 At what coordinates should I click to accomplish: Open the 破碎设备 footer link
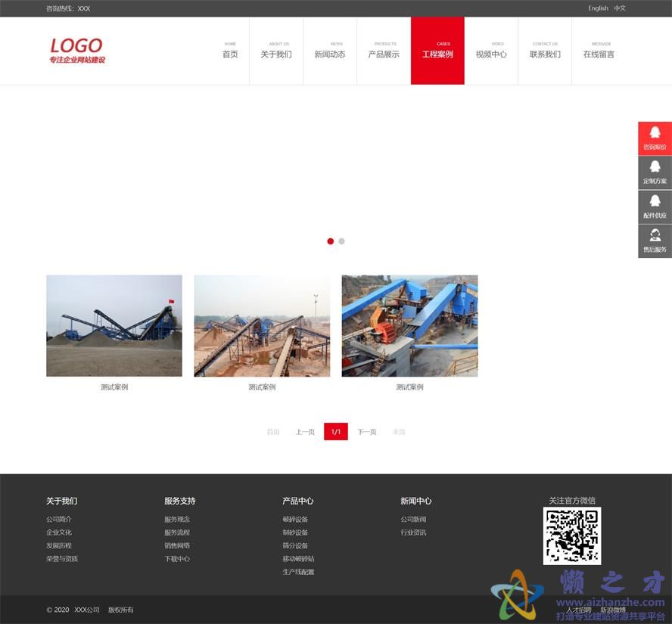click(x=295, y=520)
